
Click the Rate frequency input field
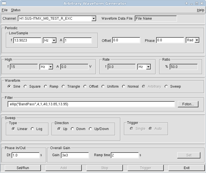click(x=122, y=67)
